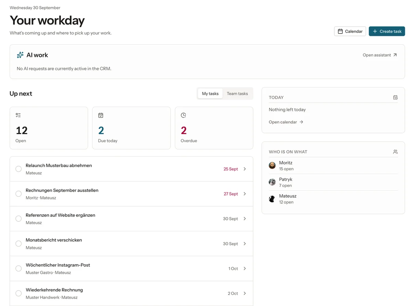Click Moritz's avatar
415x306 pixels.
tap(272, 165)
